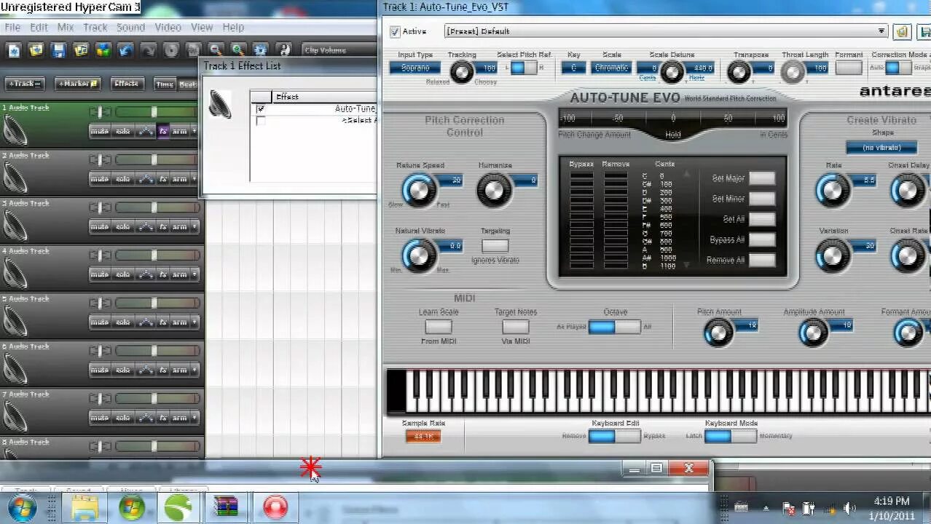
Task: Click the +Marker button
Action: pos(77,84)
